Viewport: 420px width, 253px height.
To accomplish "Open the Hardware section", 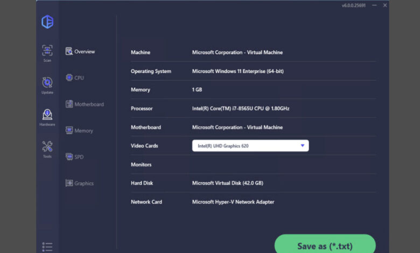I will (x=47, y=117).
